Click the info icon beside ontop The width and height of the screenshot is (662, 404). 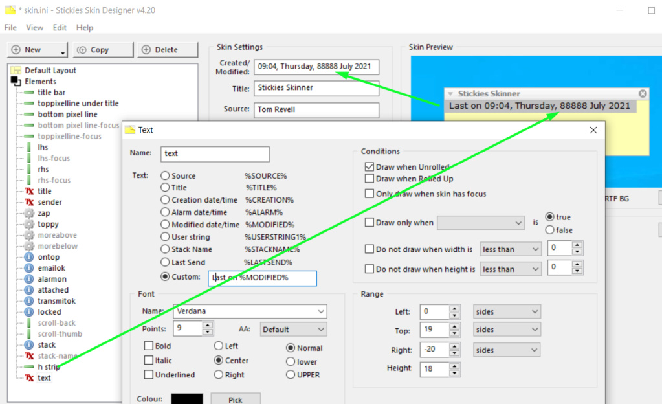[29, 257]
